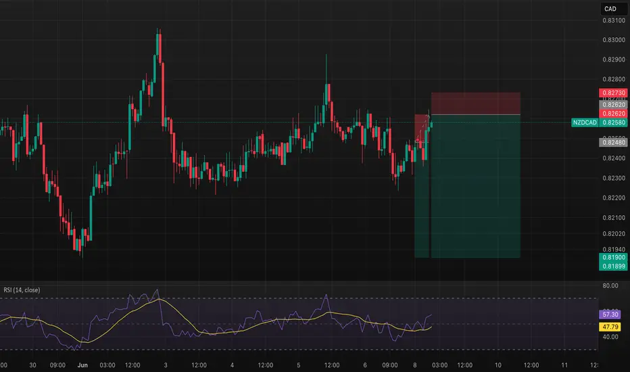Click the purple 57.30 RSI value tag
Viewport: 630px width, 372px height.
click(x=610, y=315)
